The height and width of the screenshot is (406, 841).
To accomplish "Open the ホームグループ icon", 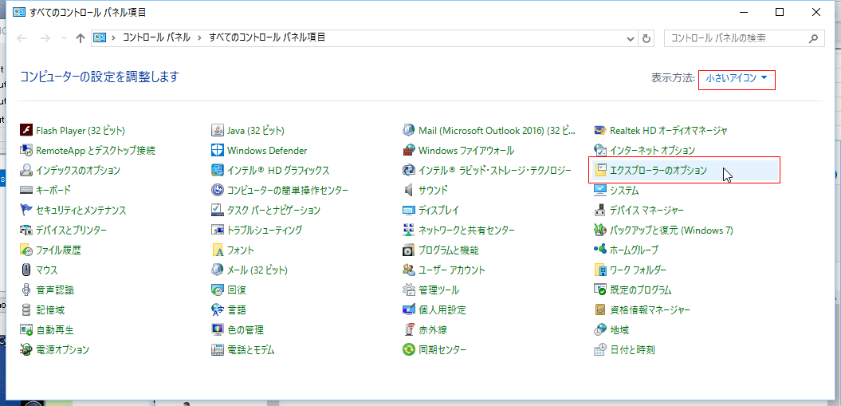I will (x=600, y=250).
